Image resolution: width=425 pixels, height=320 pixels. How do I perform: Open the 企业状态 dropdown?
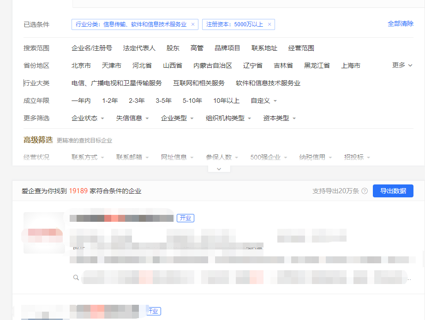(85, 118)
